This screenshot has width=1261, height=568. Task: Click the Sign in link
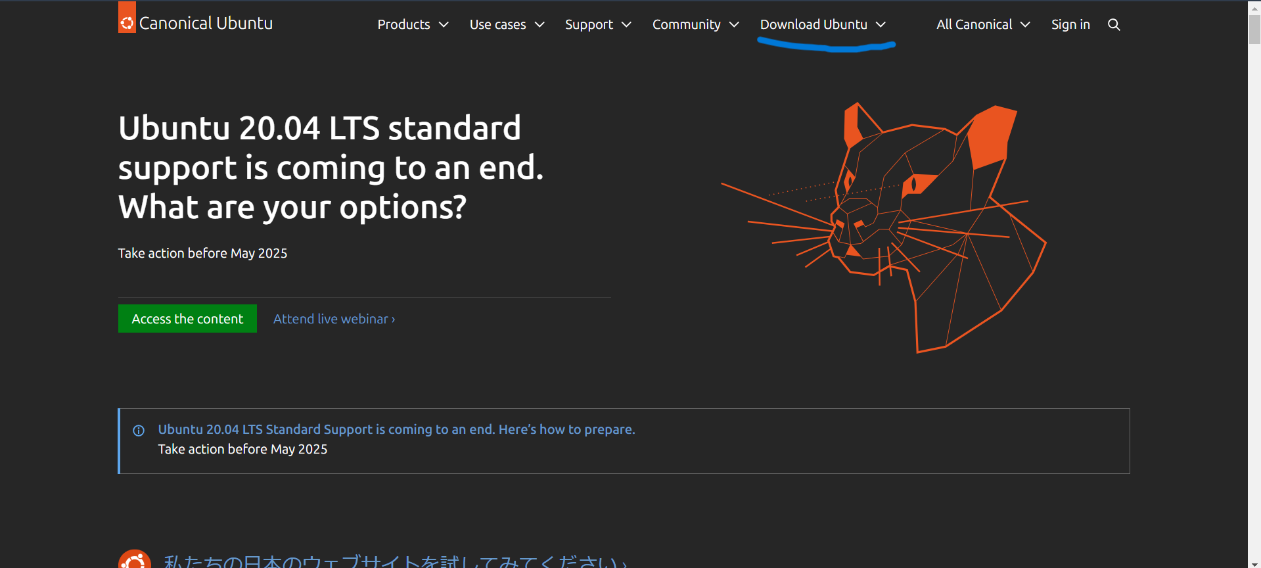[1070, 25]
